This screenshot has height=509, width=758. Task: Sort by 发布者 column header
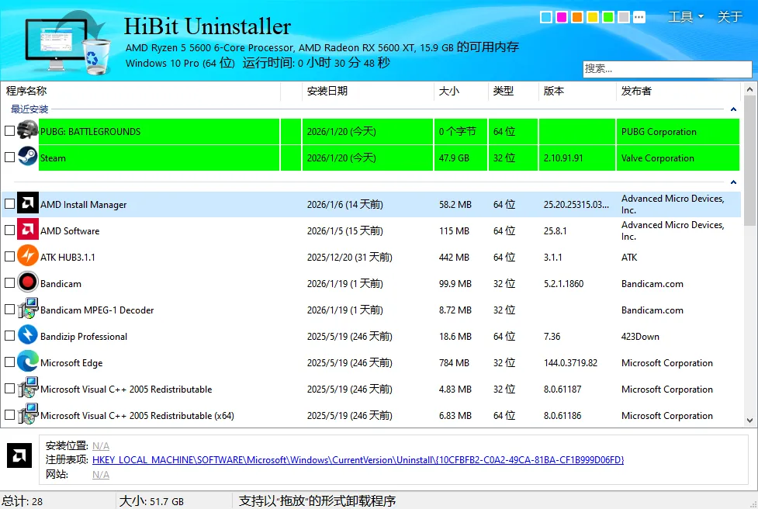678,91
